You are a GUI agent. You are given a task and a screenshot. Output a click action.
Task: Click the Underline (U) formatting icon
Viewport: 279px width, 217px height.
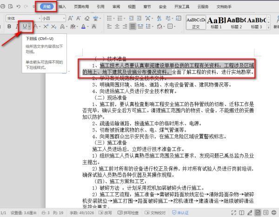[x=24, y=27]
